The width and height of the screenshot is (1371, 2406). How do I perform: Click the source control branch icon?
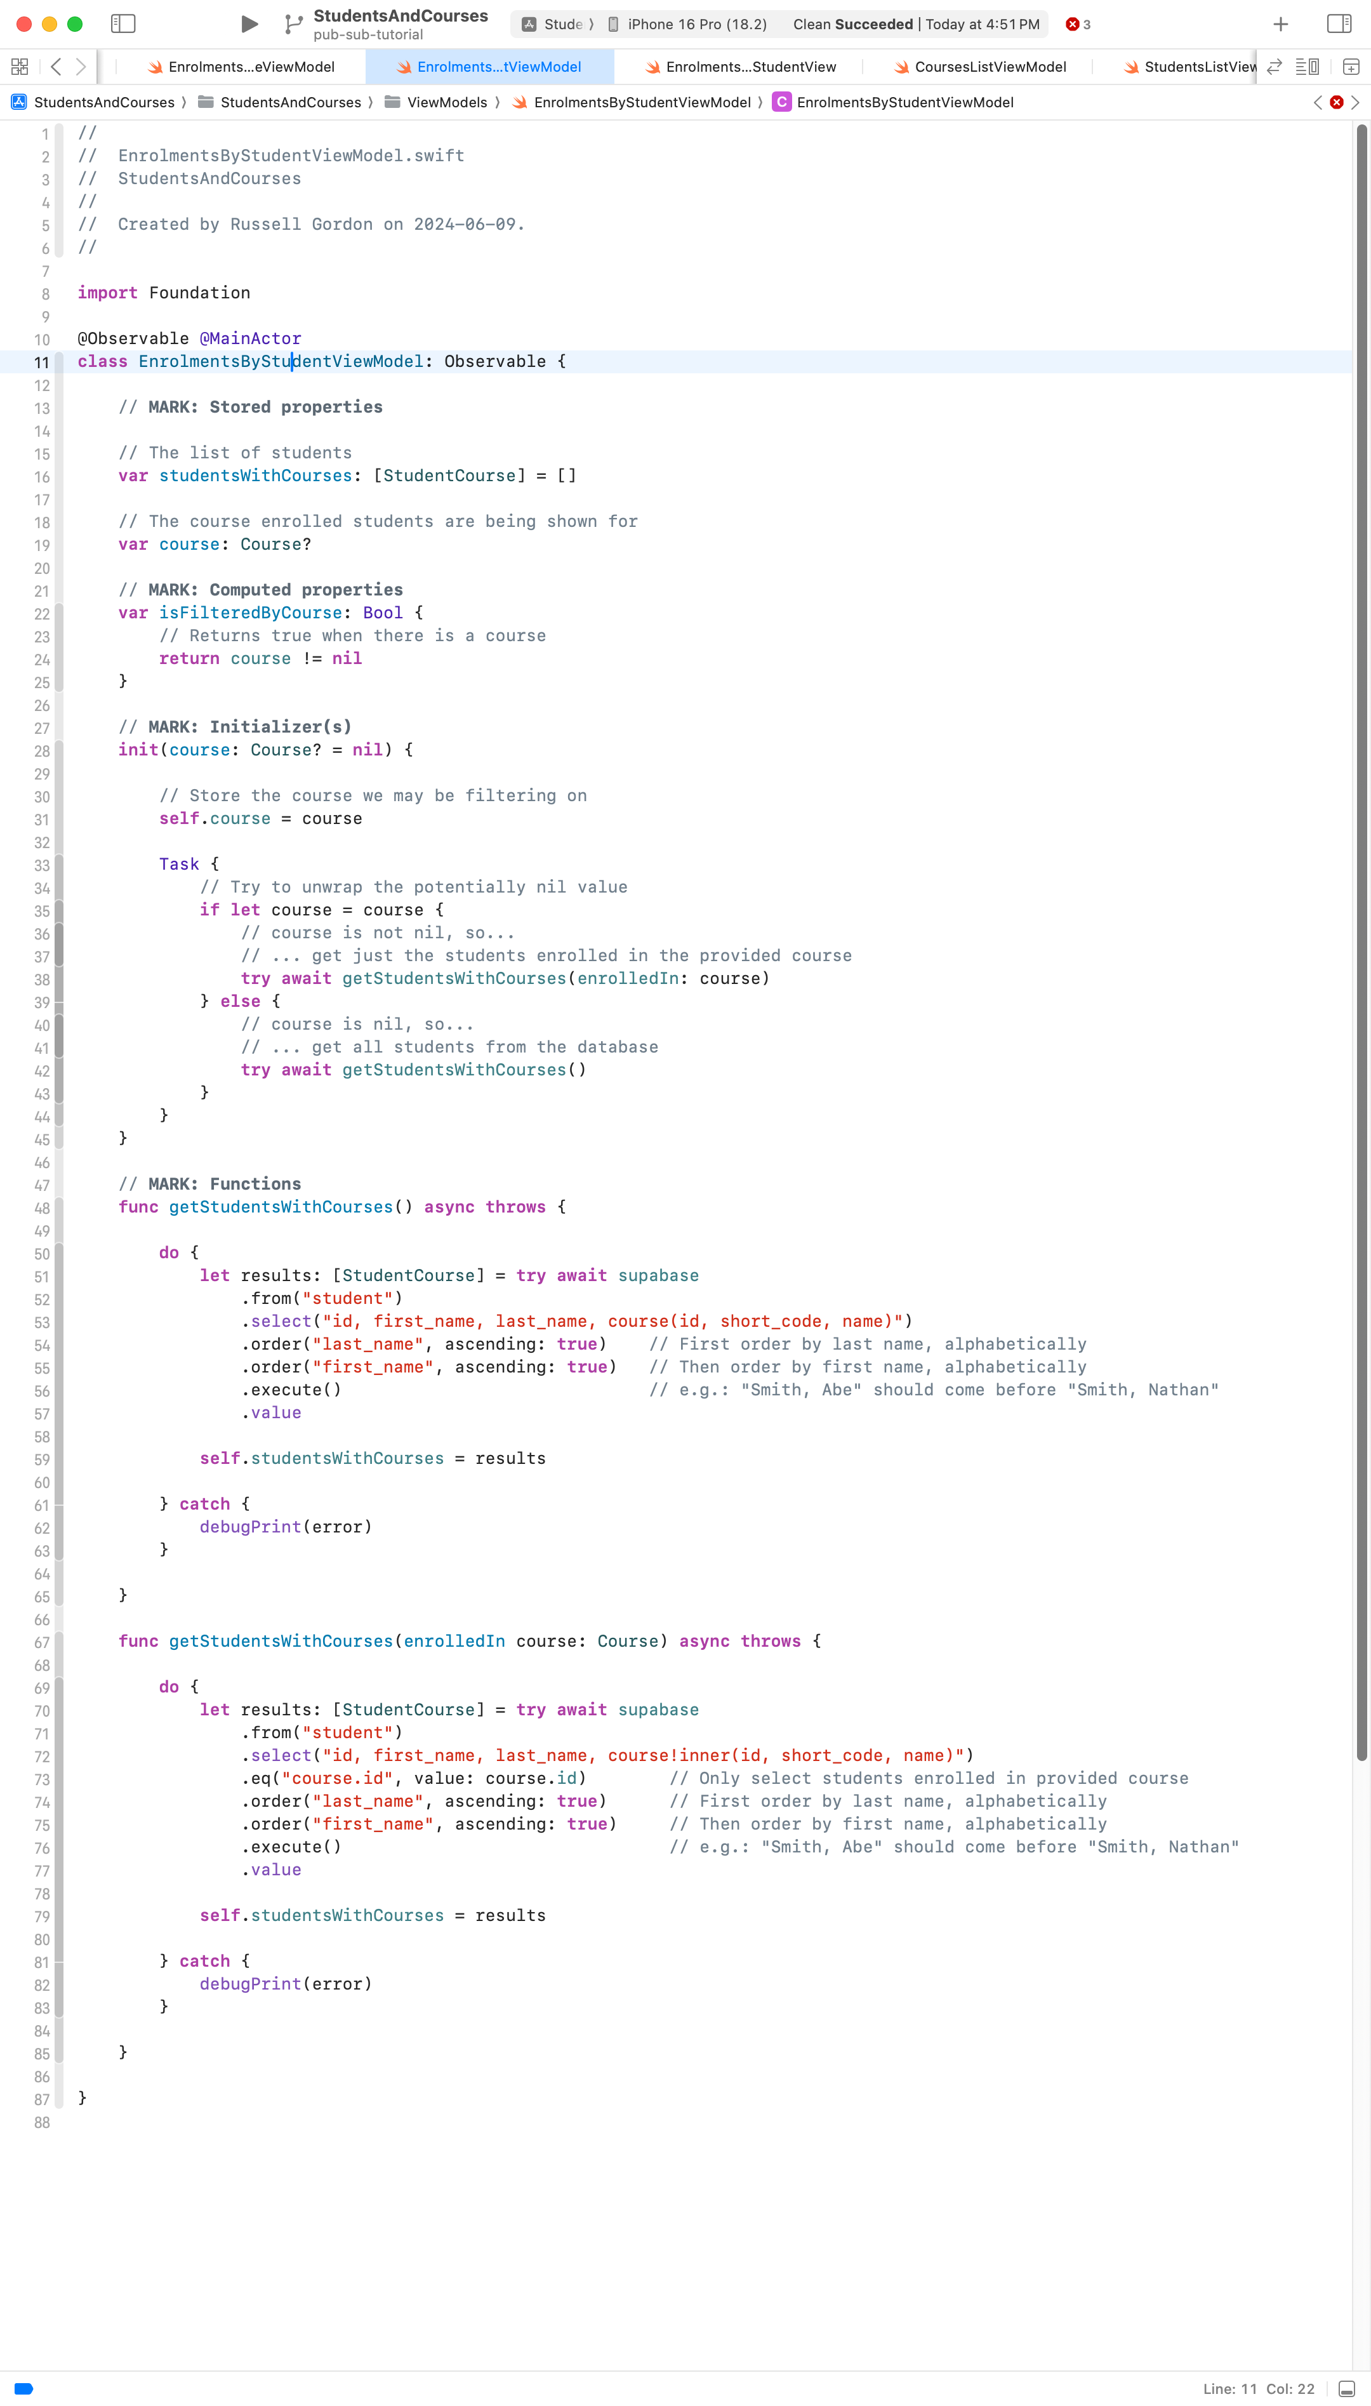point(294,25)
